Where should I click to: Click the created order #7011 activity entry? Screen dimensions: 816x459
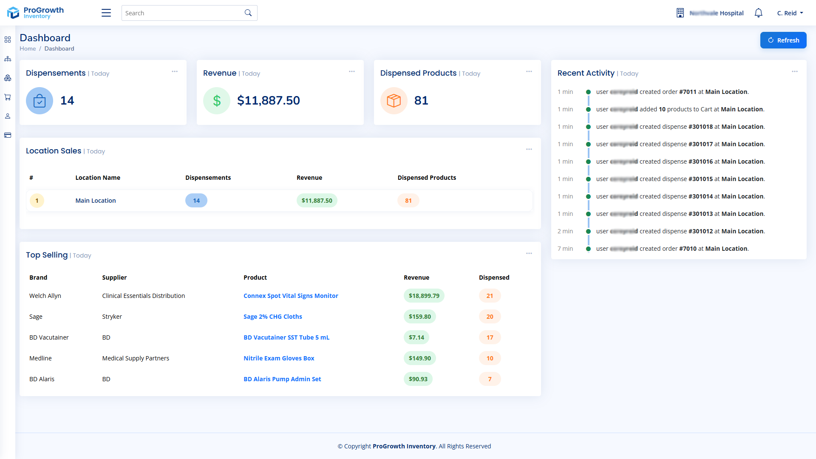click(672, 92)
